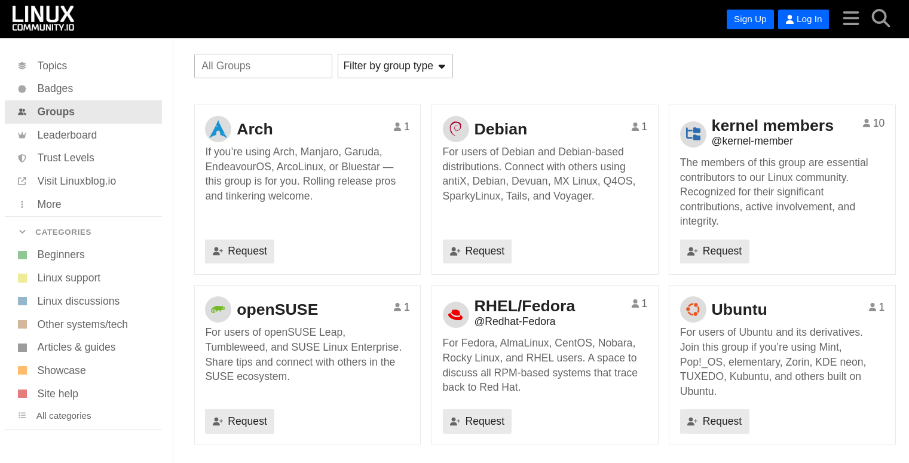Click the blue Linux discussions swatch

coord(22,301)
